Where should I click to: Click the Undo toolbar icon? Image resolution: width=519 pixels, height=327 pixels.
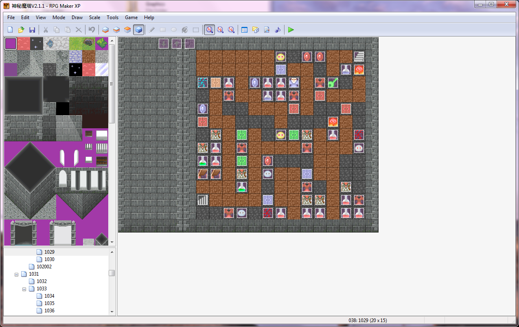pyautogui.click(x=92, y=30)
